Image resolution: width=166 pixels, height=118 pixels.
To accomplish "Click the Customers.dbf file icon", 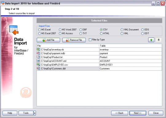I will [38, 69].
